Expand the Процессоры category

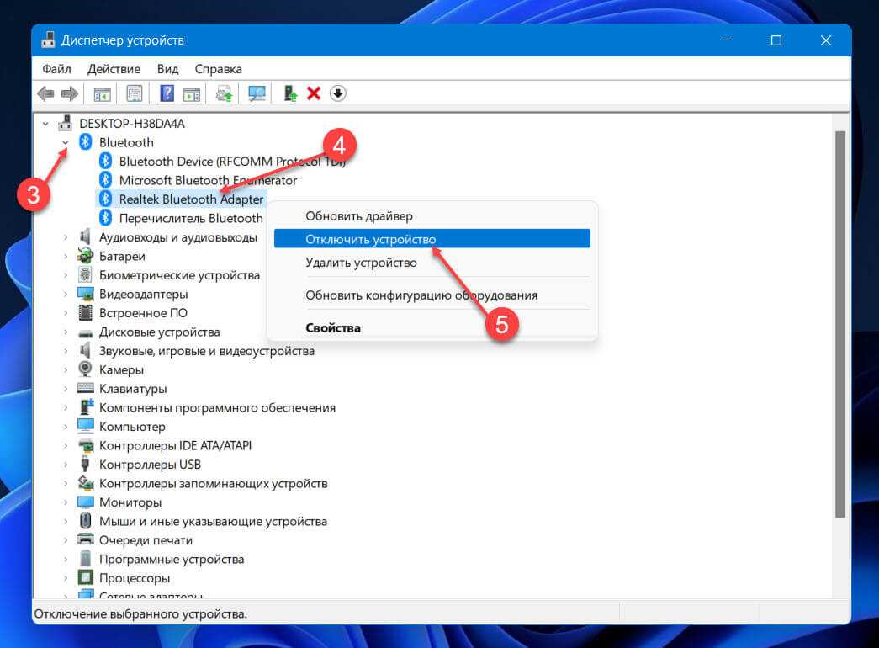click(66, 578)
